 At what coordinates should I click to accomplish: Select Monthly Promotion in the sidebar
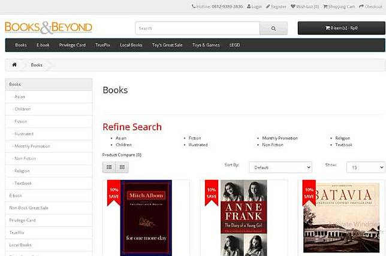coord(49,146)
